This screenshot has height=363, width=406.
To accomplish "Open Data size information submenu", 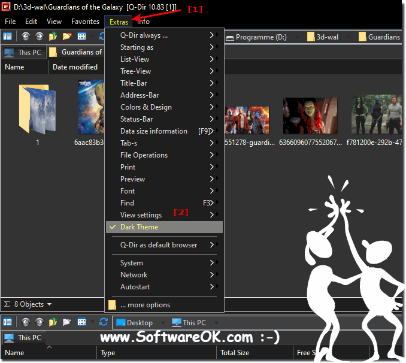I will [x=165, y=131].
